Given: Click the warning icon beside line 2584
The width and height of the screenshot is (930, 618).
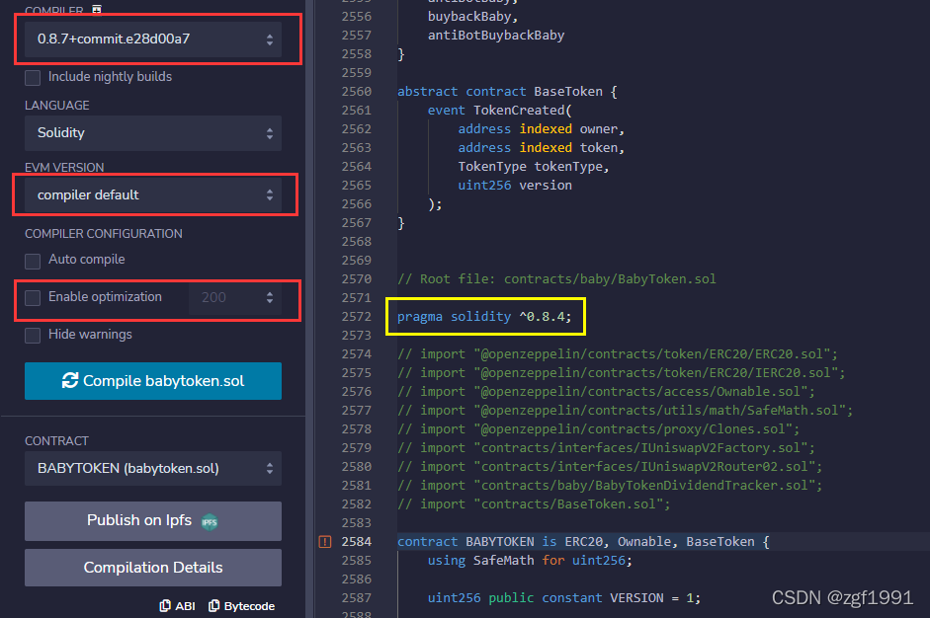Looking at the screenshot, I should [x=325, y=542].
